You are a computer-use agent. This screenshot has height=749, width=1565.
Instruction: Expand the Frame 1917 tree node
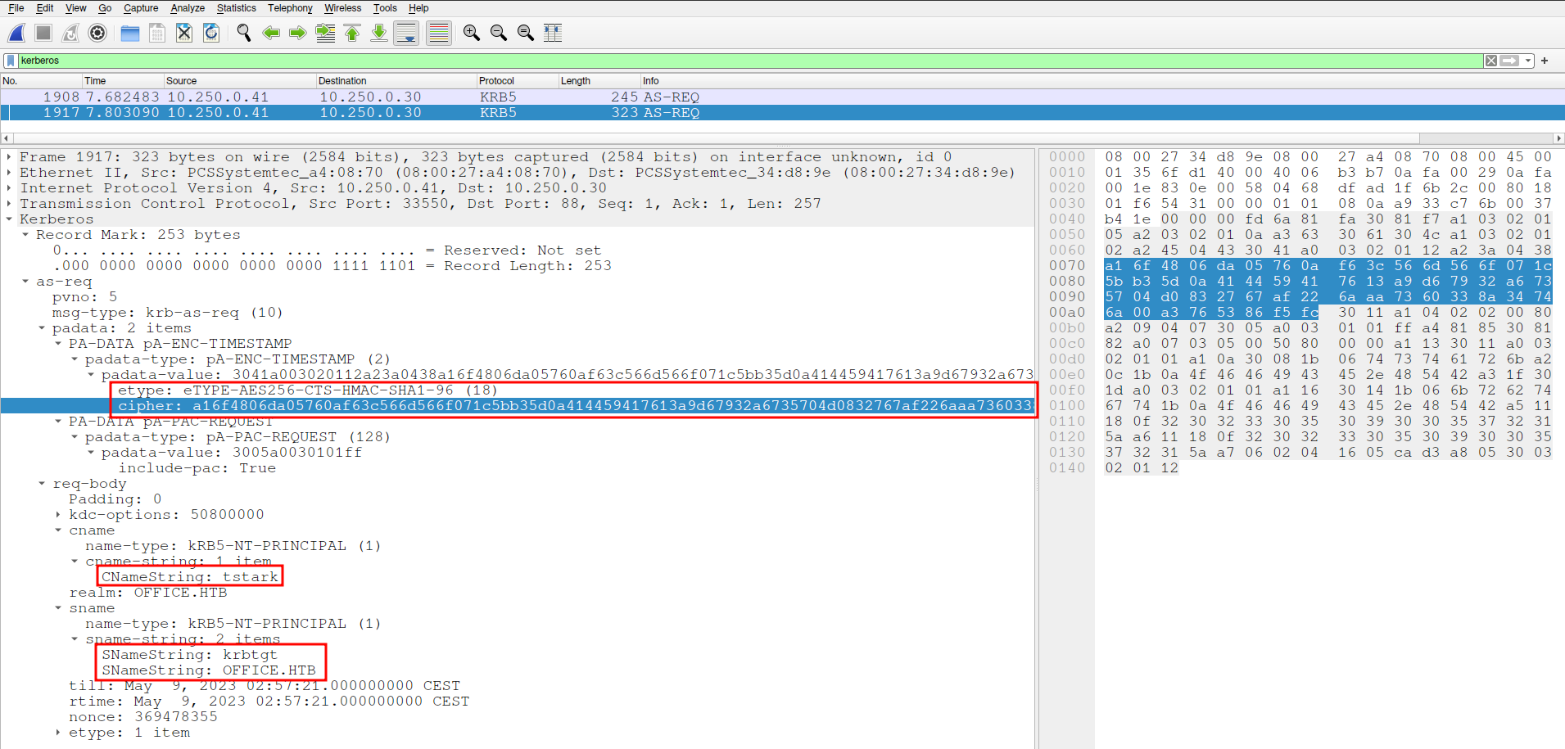(9, 157)
